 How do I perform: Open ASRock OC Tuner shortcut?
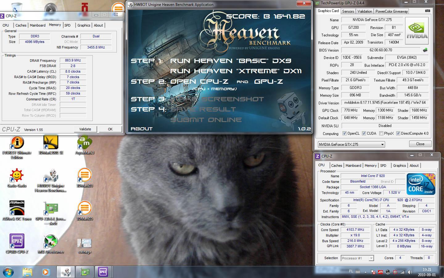pyautogui.click(x=17, y=211)
